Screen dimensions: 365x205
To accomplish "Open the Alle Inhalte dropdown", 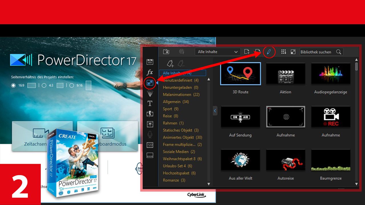I will coord(218,52).
